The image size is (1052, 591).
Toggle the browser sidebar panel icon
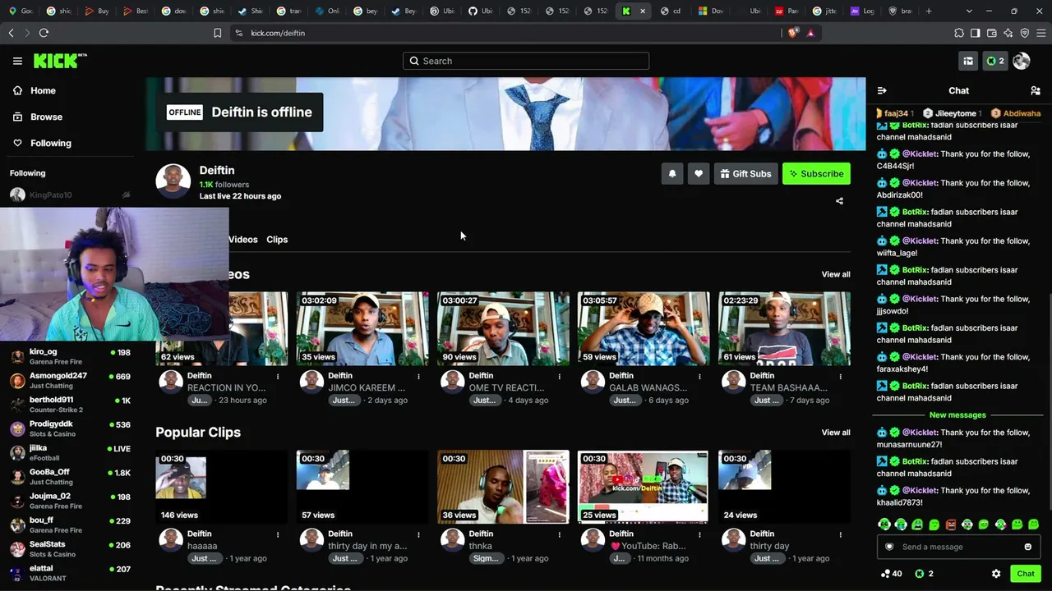point(976,33)
